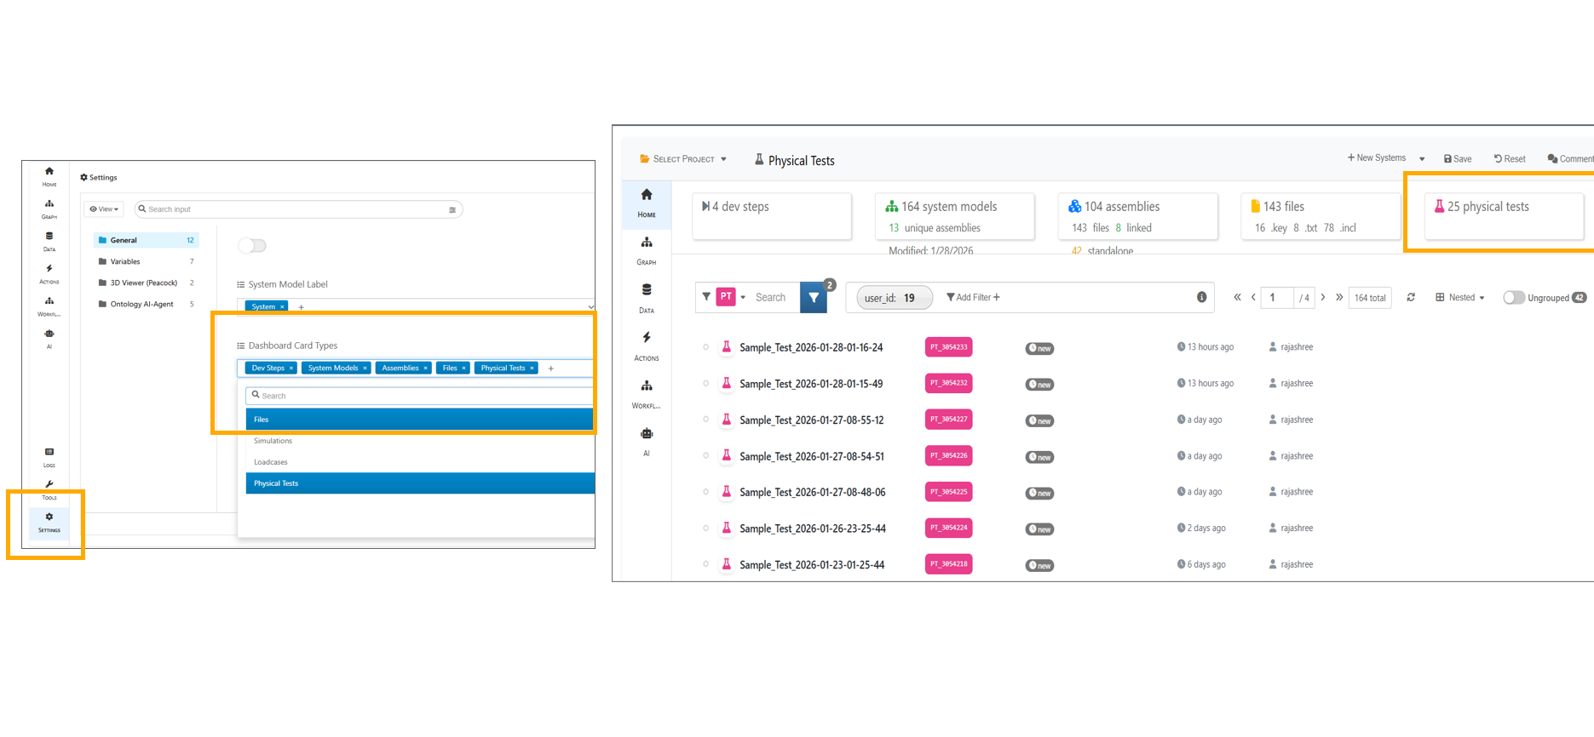Click the blue funnel filter button
Image resolution: width=1594 pixels, height=737 pixels.
click(814, 298)
